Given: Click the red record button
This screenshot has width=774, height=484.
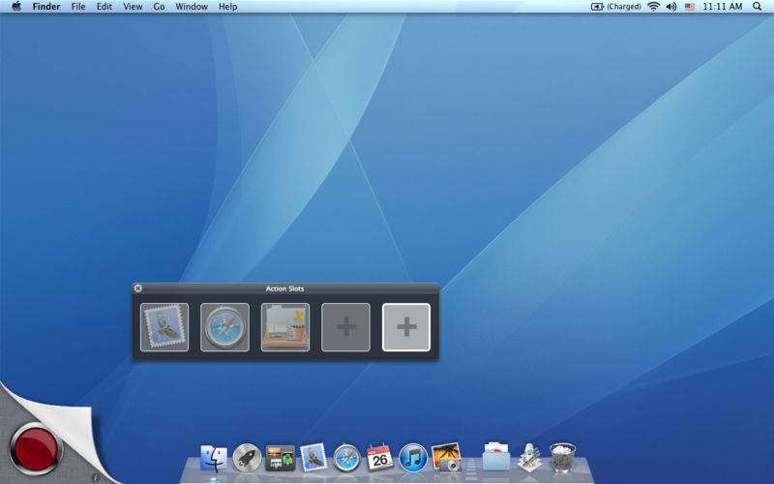Looking at the screenshot, I should 36,449.
